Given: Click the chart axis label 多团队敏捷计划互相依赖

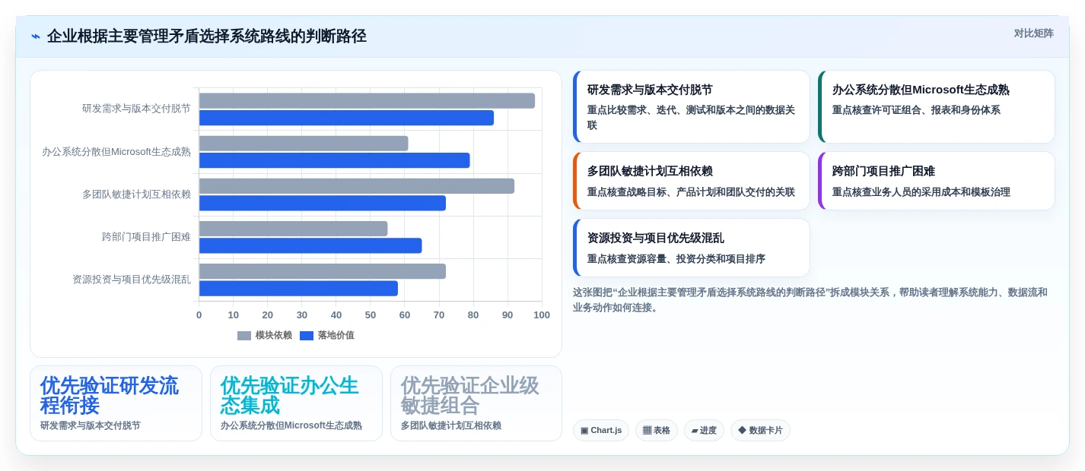Looking at the screenshot, I should 136,194.
